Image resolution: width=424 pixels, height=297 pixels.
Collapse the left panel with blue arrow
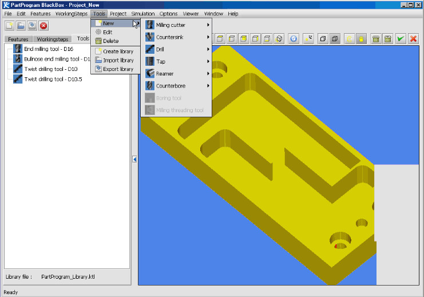pyautogui.click(x=134, y=159)
